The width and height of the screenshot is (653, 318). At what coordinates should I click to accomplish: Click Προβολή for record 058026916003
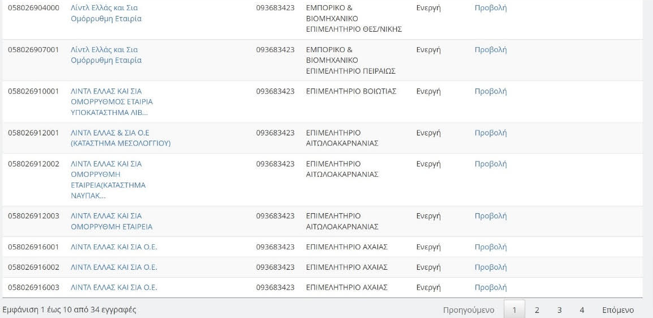click(490, 287)
